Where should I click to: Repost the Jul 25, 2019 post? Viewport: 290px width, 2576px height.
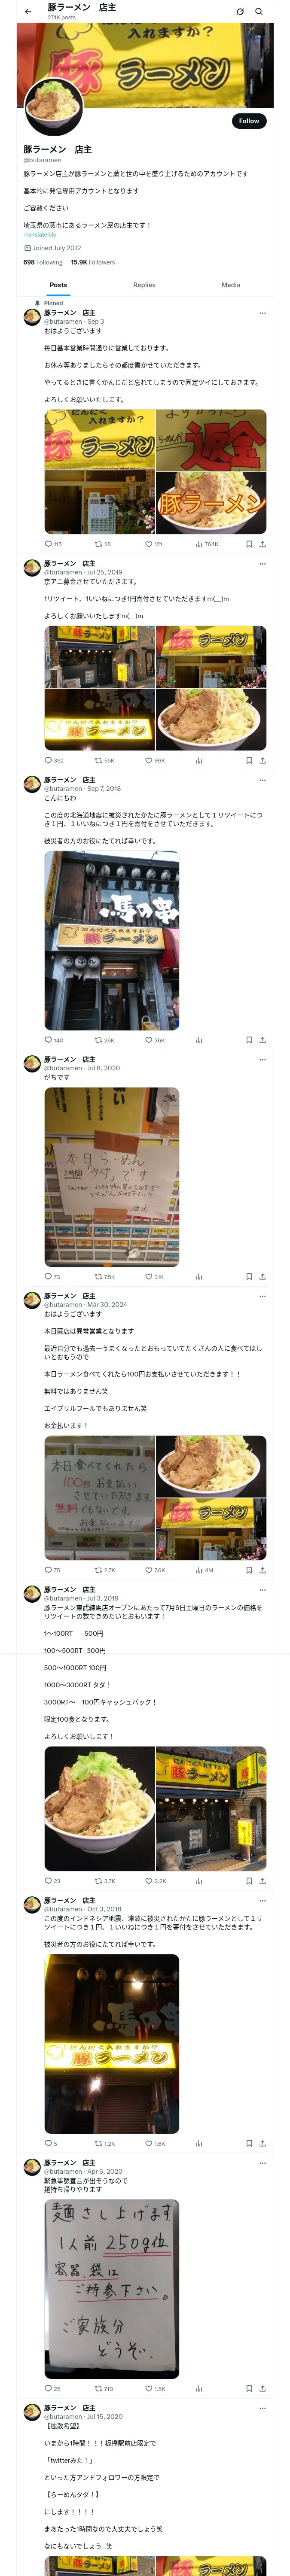[x=98, y=760]
